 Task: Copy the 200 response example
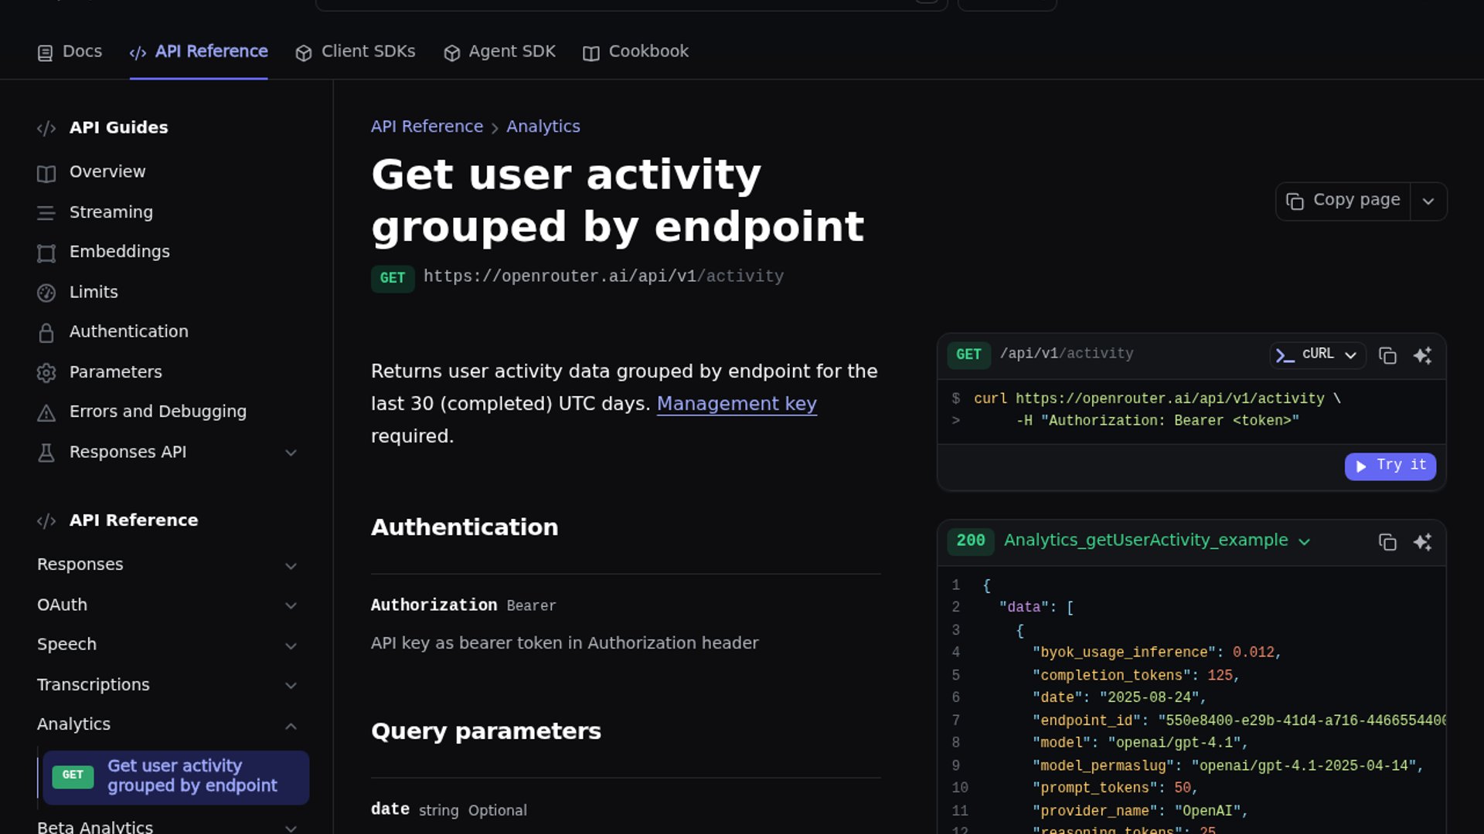point(1387,542)
